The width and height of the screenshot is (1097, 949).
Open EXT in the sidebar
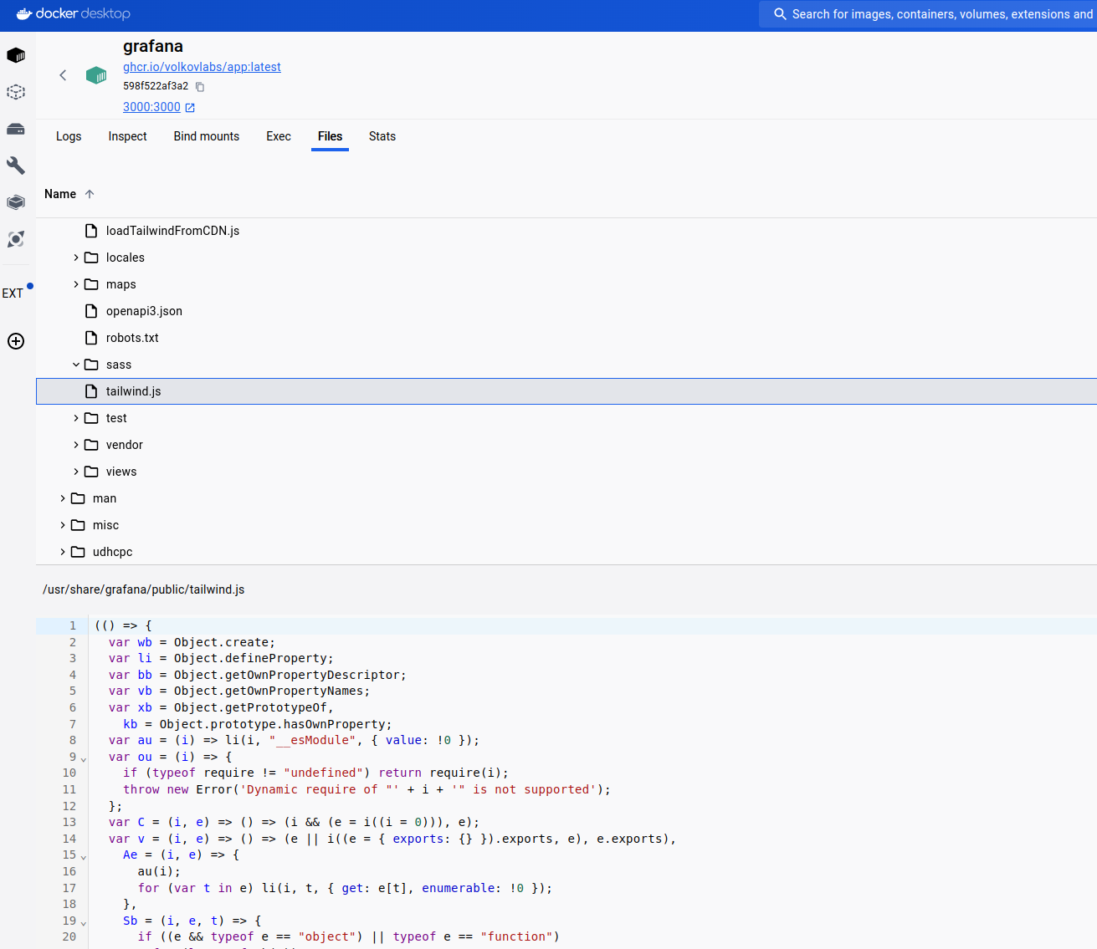point(13,293)
